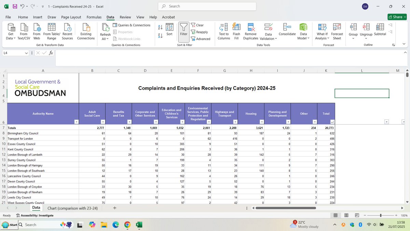Open Excel from the taskbar
The height and width of the screenshot is (231, 410).
(x=139, y=225)
